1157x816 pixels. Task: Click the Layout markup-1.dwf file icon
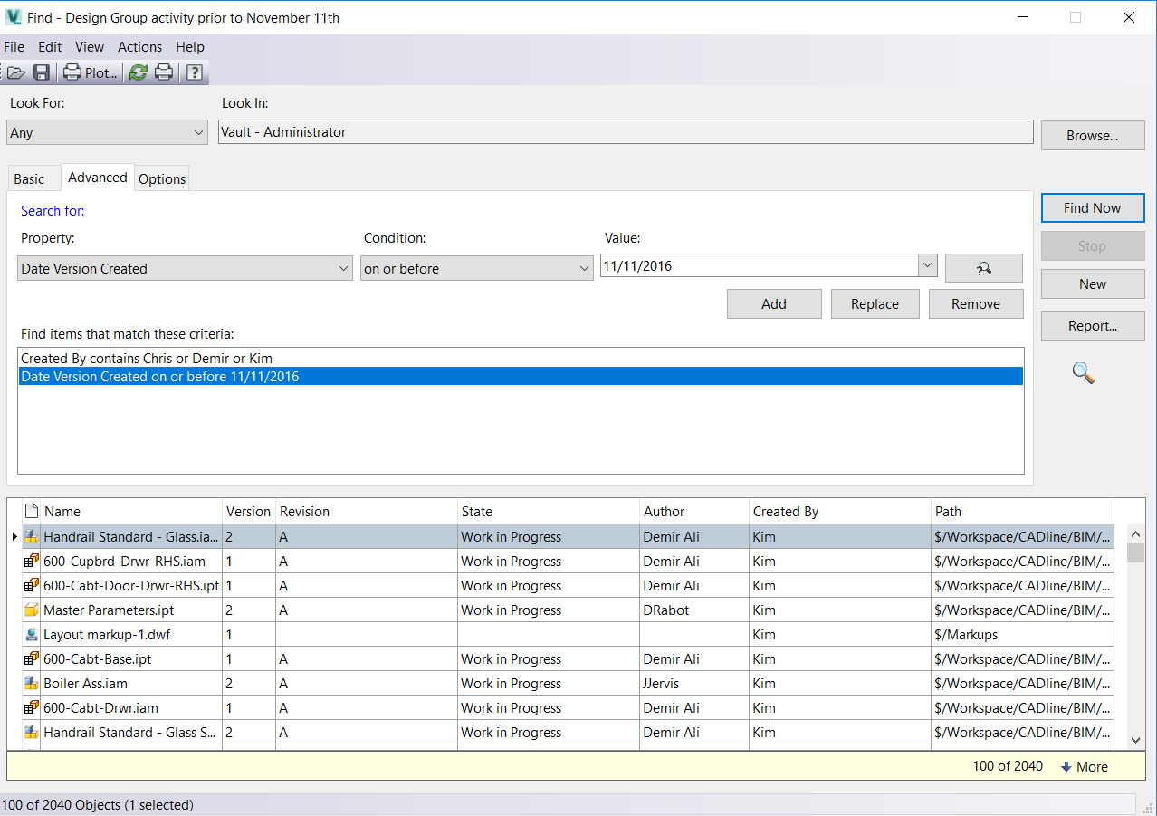pyautogui.click(x=31, y=634)
